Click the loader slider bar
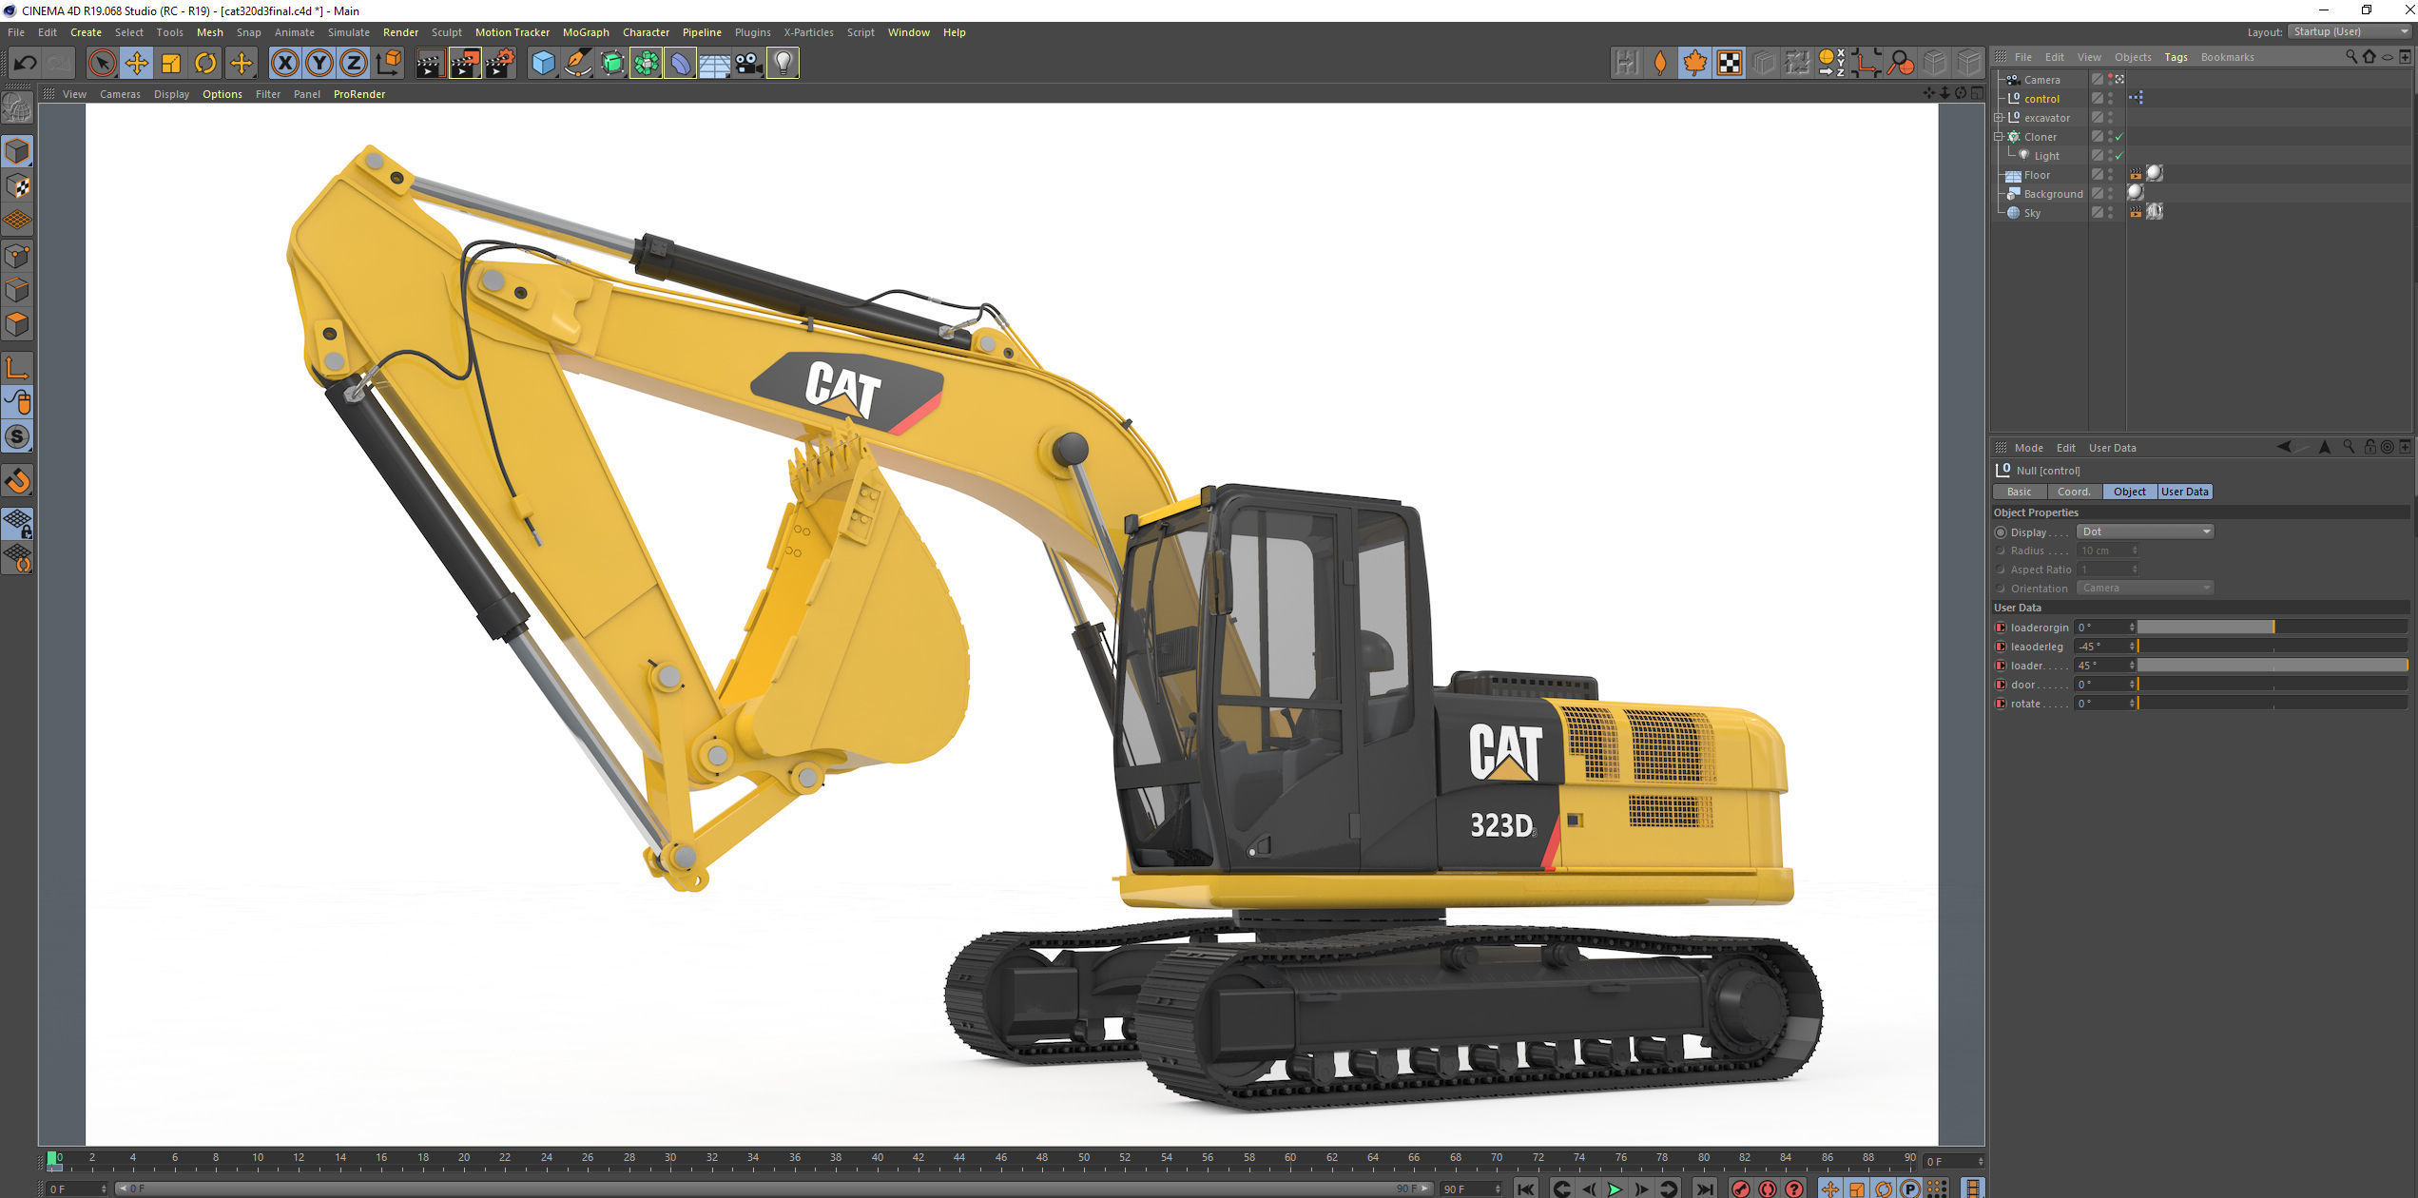2418x1198 pixels. coord(2273,666)
